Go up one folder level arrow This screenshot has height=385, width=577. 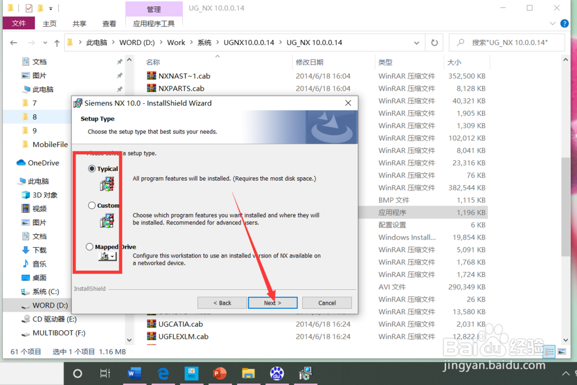coord(57,43)
